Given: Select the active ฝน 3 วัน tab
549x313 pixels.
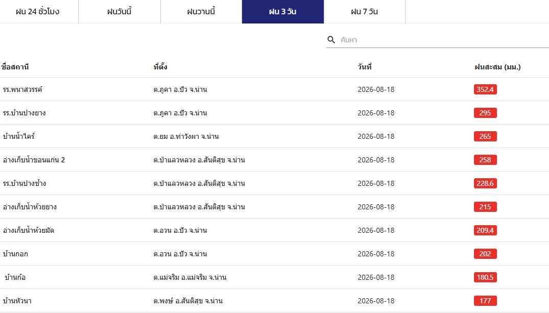Looking at the screenshot, I should coord(283,12).
